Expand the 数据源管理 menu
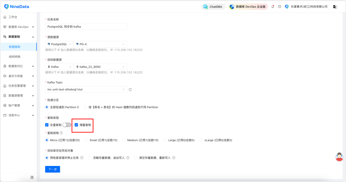 pyautogui.click(x=19, y=96)
